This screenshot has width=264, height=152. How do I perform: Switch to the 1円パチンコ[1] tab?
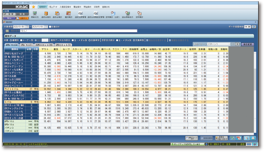26,45
